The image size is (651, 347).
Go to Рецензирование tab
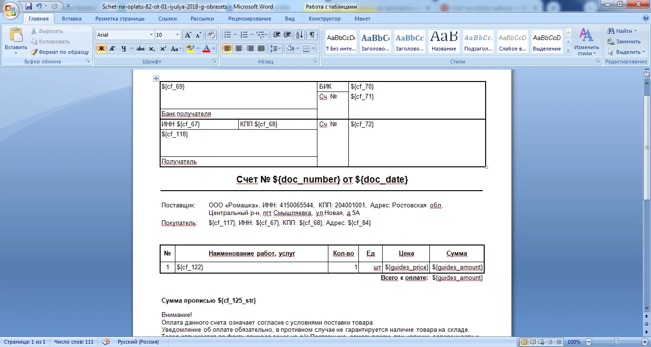coord(250,19)
